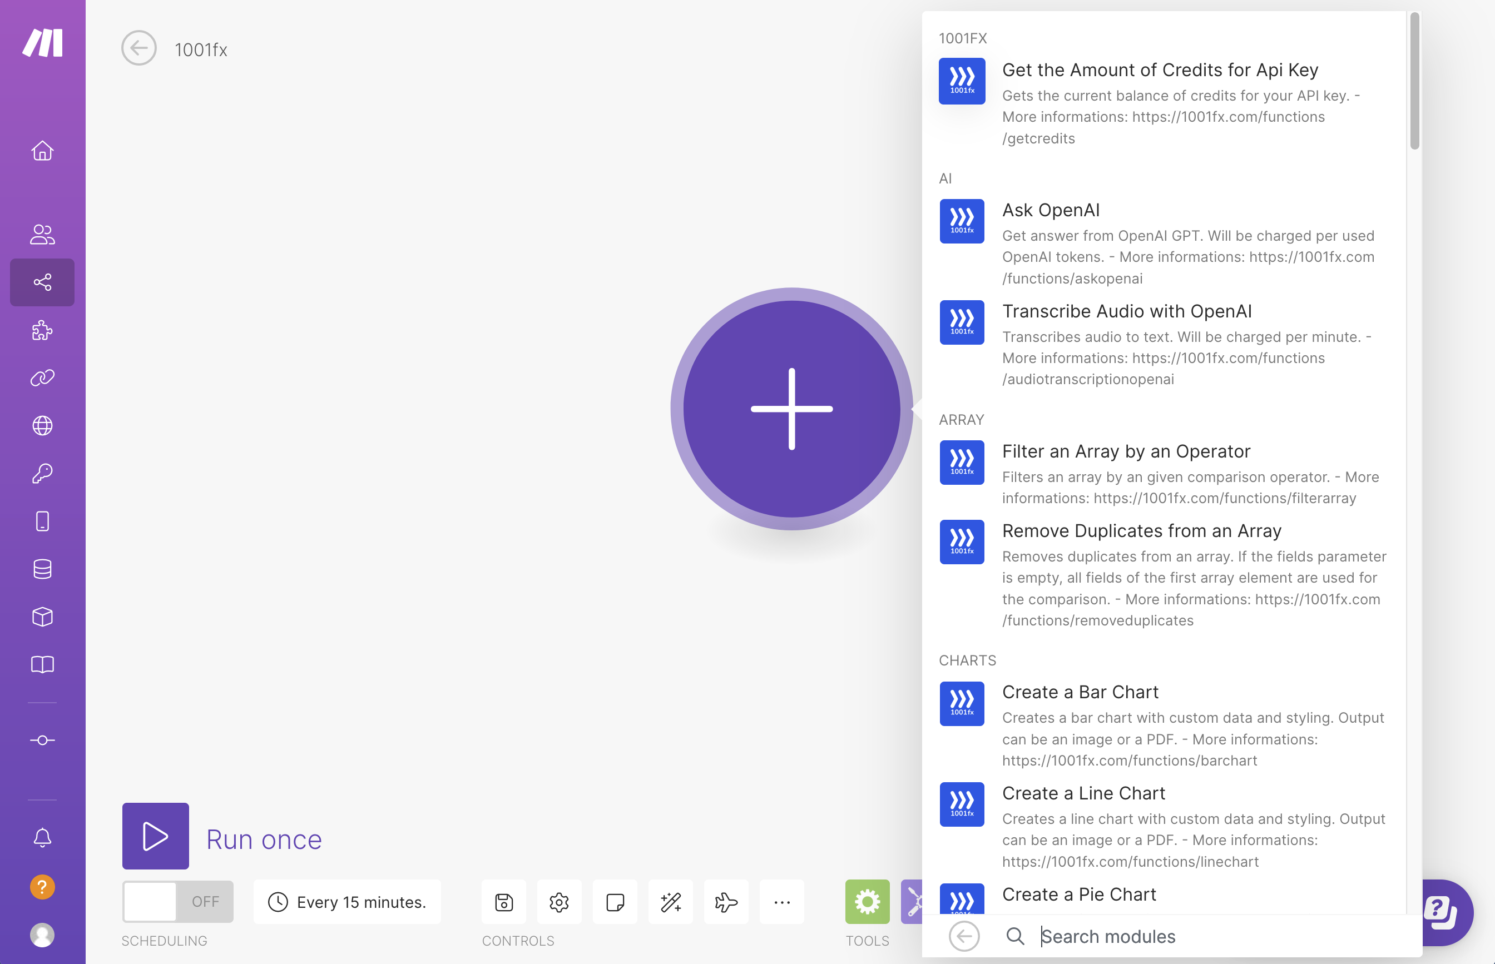Go back using arrow beside scenario title
This screenshot has width=1495, height=964.
(x=139, y=48)
